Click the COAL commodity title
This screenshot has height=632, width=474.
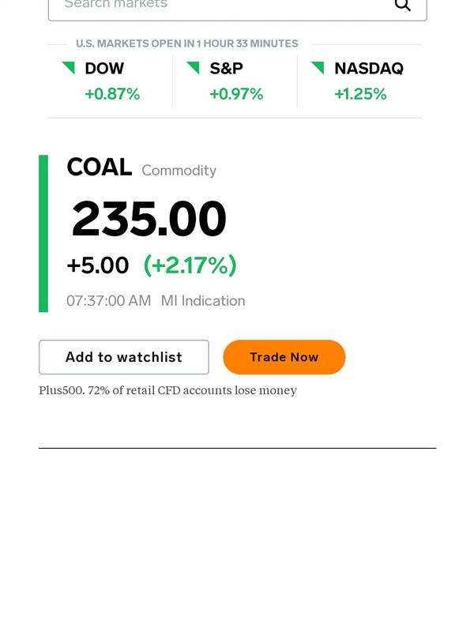100,167
